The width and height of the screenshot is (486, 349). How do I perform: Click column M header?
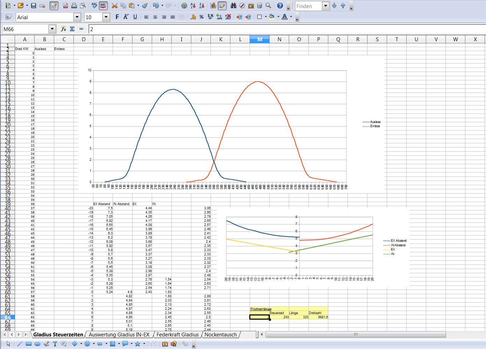tap(259, 39)
